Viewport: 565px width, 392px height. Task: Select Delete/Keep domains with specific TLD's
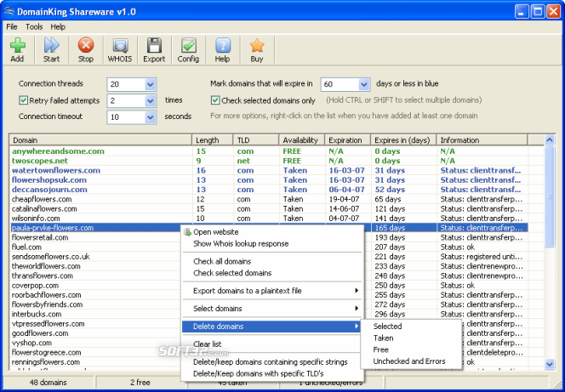tap(272, 373)
